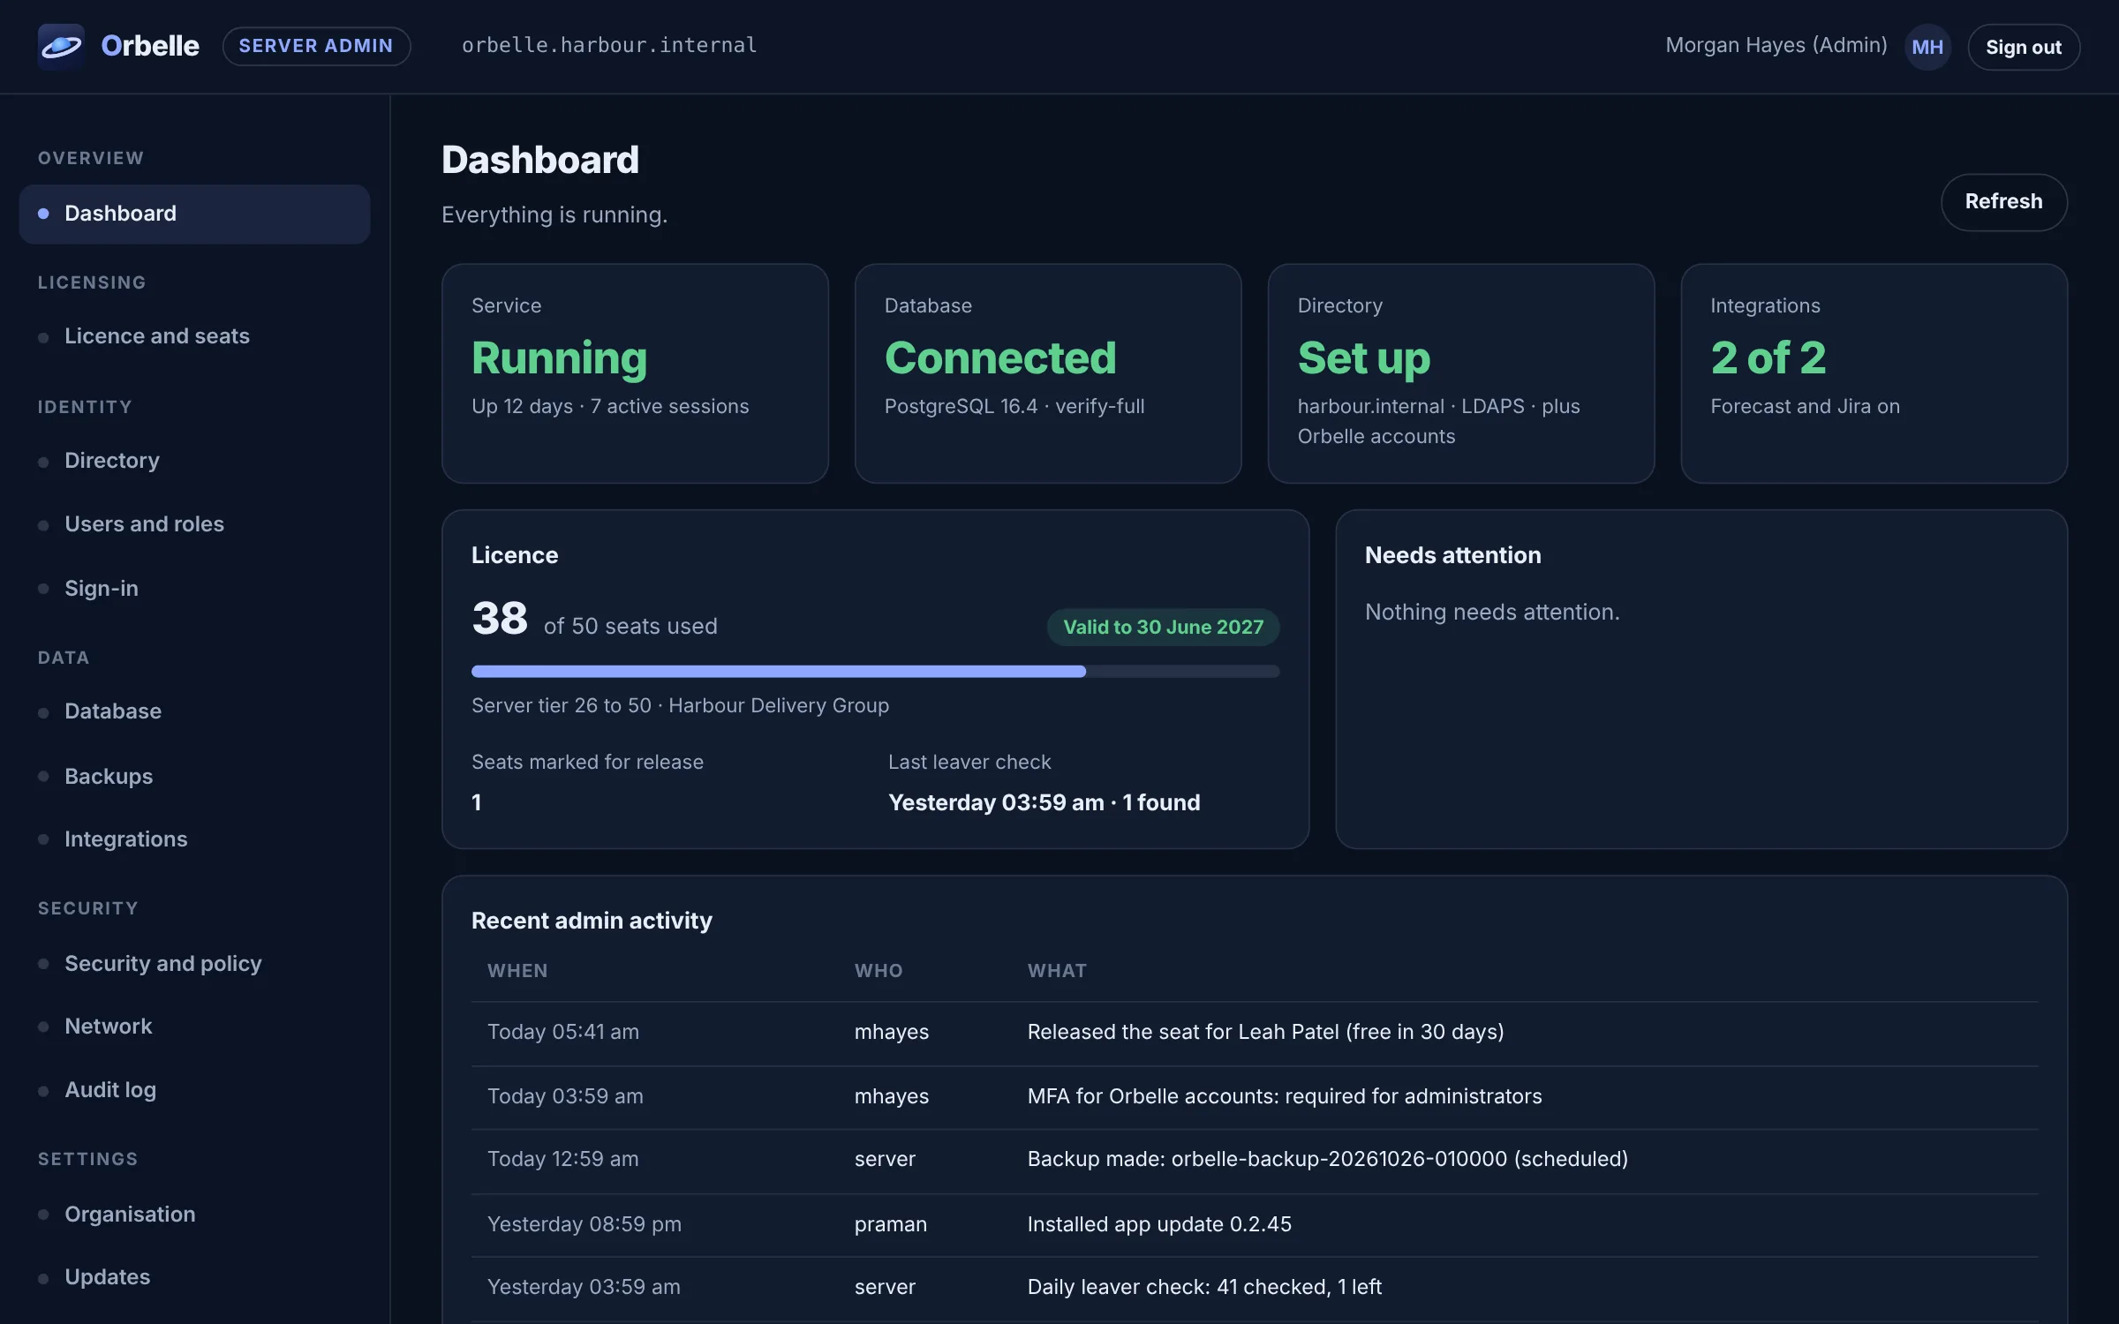Viewport: 2119px width, 1324px height.
Task: Open Dashboard in the sidebar
Action: click(x=194, y=214)
